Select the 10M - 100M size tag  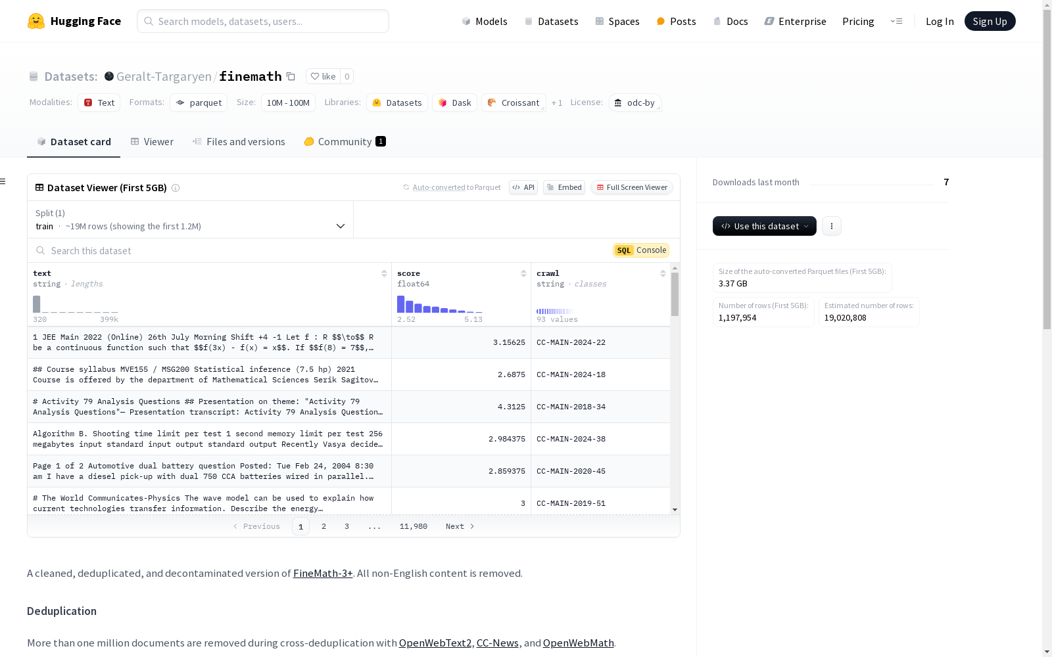[288, 102]
